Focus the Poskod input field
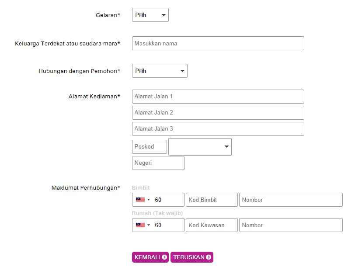362x267 pixels. click(x=149, y=147)
